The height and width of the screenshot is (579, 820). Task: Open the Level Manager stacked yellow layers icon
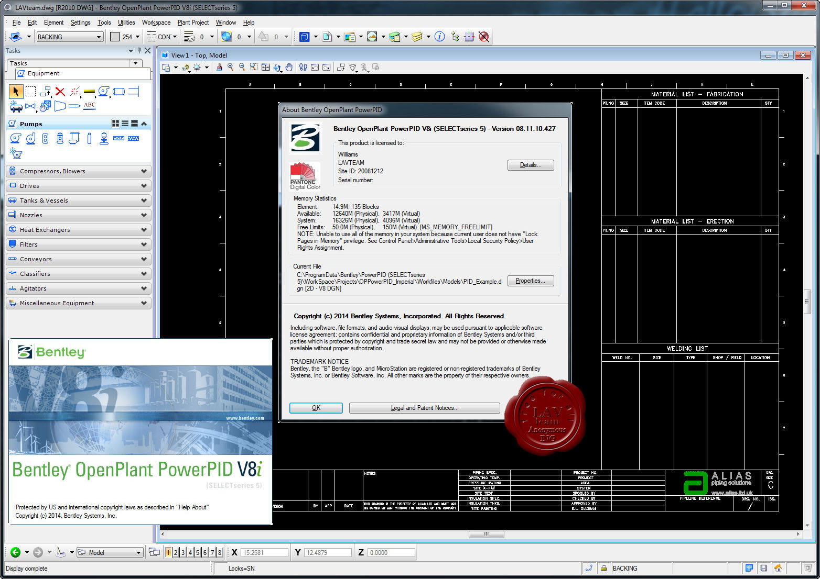417,37
